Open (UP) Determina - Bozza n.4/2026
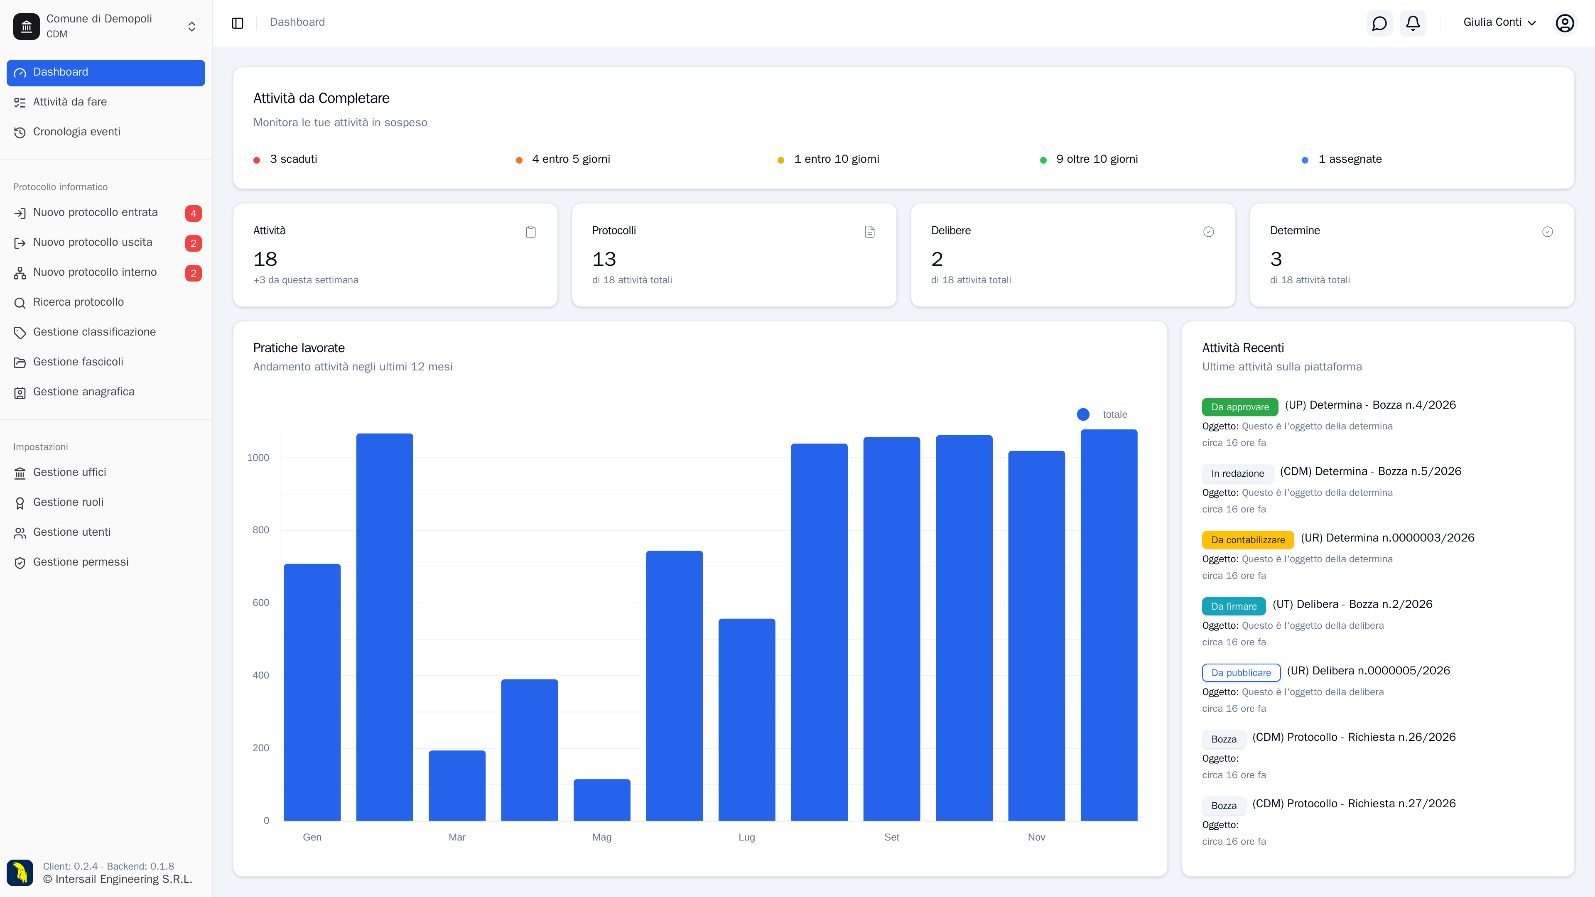Image resolution: width=1595 pixels, height=897 pixels. [x=1370, y=405]
